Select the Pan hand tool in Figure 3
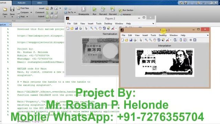 tap(155, 40)
